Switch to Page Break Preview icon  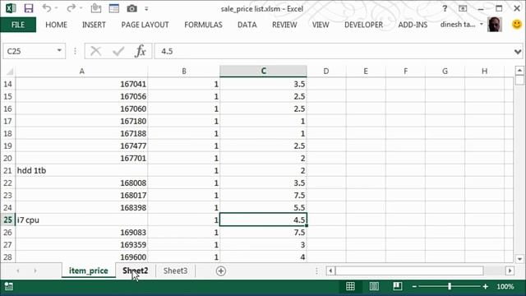(x=398, y=286)
